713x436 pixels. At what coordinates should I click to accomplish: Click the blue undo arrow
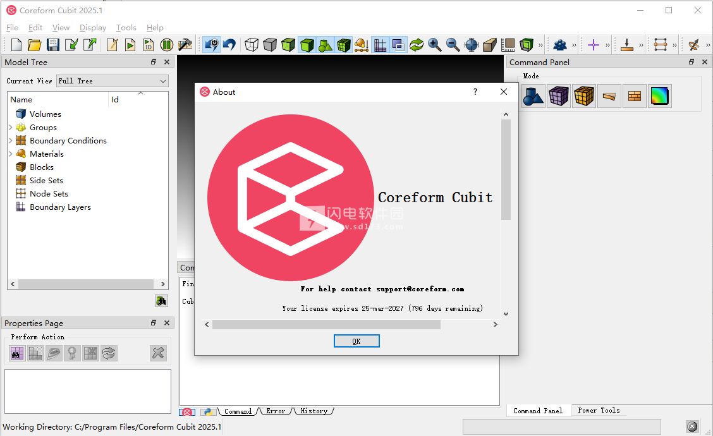[x=229, y=45]
